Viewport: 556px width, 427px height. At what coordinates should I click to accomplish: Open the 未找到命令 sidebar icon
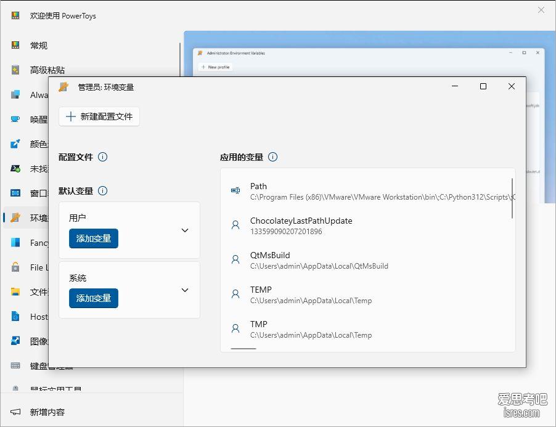pyautogui.click(x=15, y=168)
